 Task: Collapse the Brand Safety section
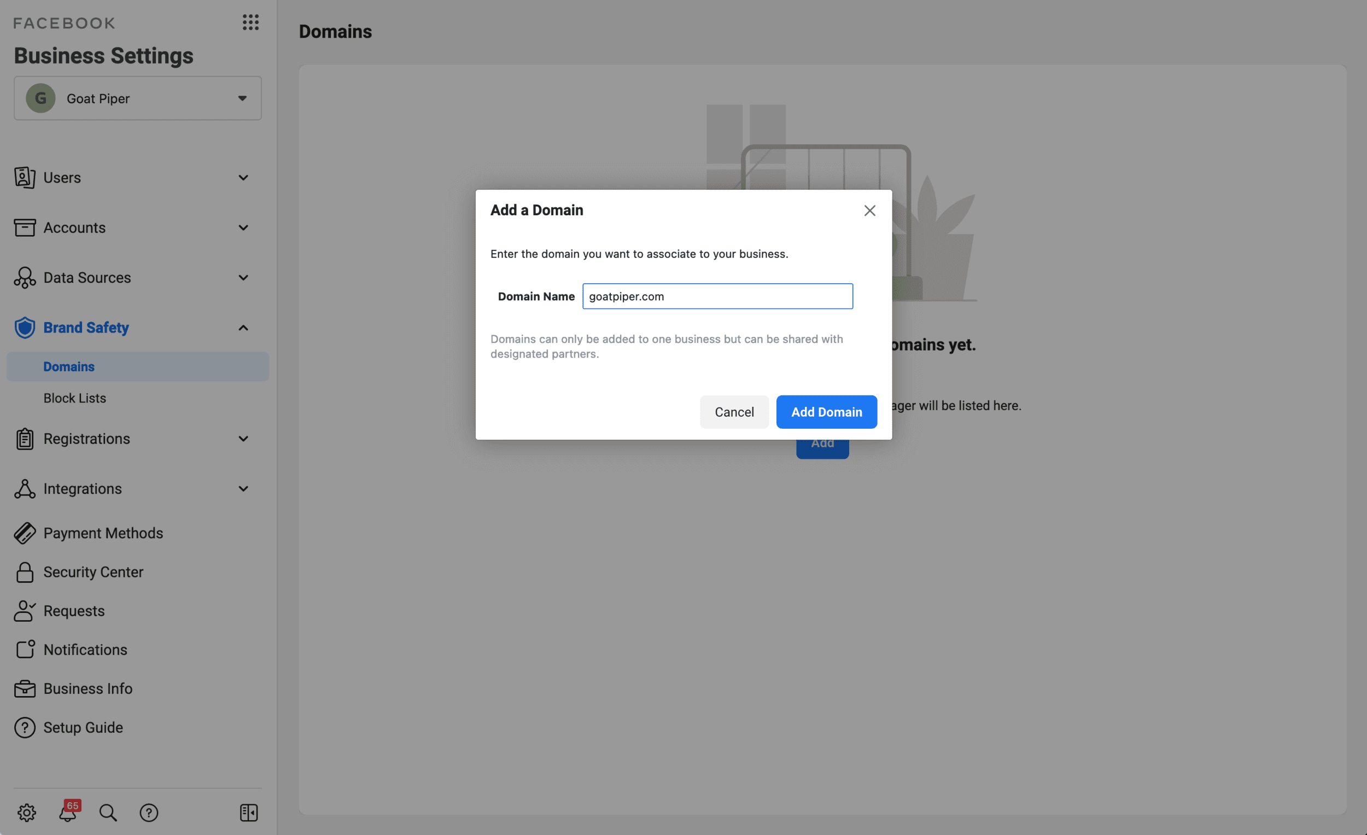(243, 328)
